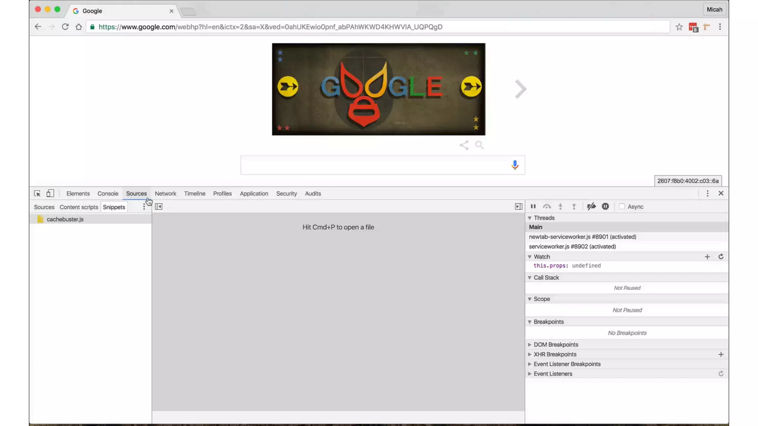The image size is (758, 426).
Task: Toggle the device toolbar icon
Action: click(x=50, y=193)
